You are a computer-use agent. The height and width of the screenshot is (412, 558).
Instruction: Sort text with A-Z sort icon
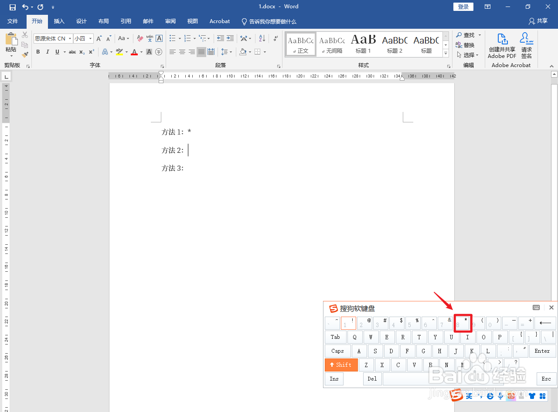pyautogui.click(x=262, y=38)
